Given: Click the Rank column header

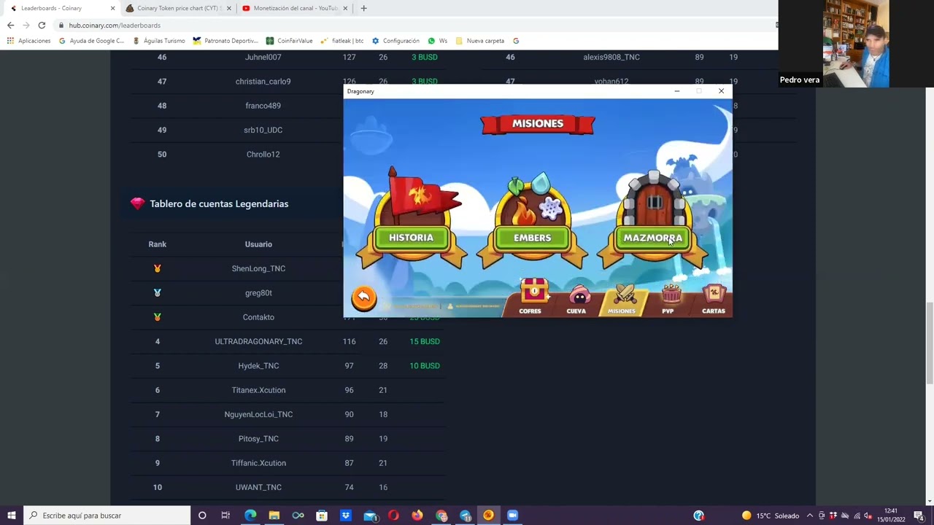Looking at the screenshot, I should click(x=158, y=244).
